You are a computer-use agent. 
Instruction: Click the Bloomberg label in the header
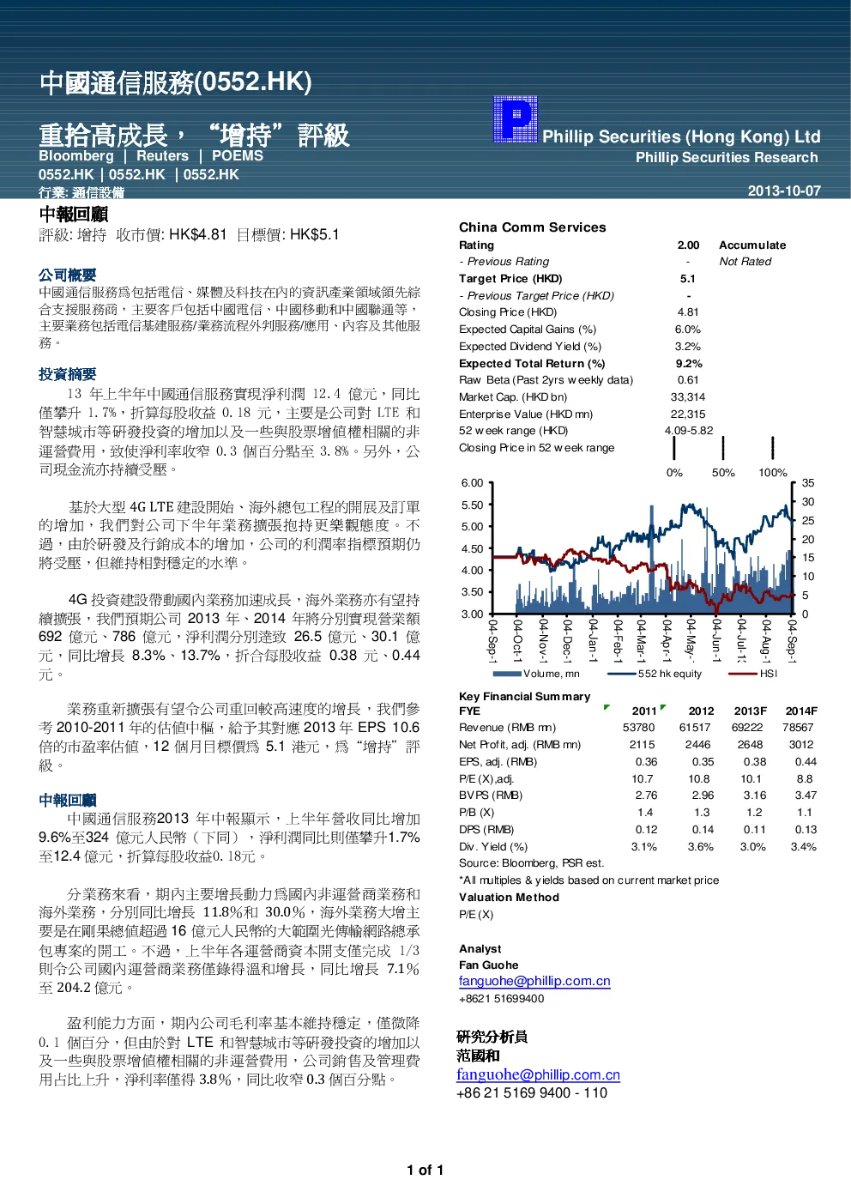[x=76, y=156]
